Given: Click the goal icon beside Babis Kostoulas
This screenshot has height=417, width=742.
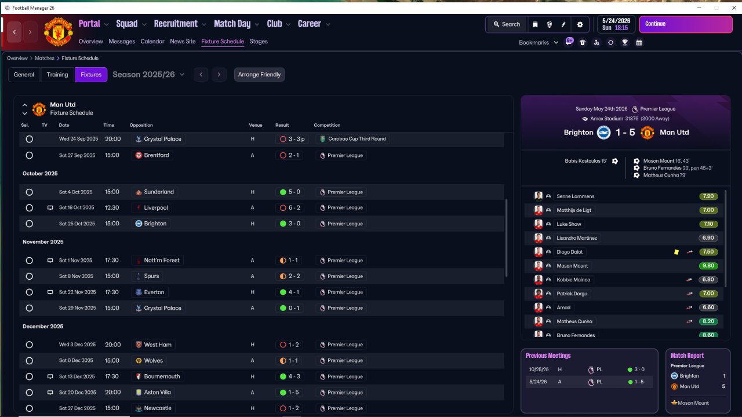Looking at the screenshot, I should tap(615, 161).
